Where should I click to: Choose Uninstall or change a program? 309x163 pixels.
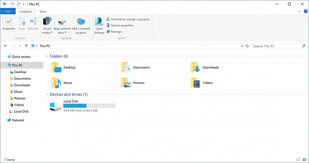128,19
